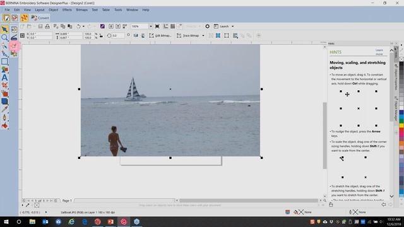Viewport: 404px width, 227px height.
Task: Switch to Artwork Canvas mode
Action: click(6, 18)
